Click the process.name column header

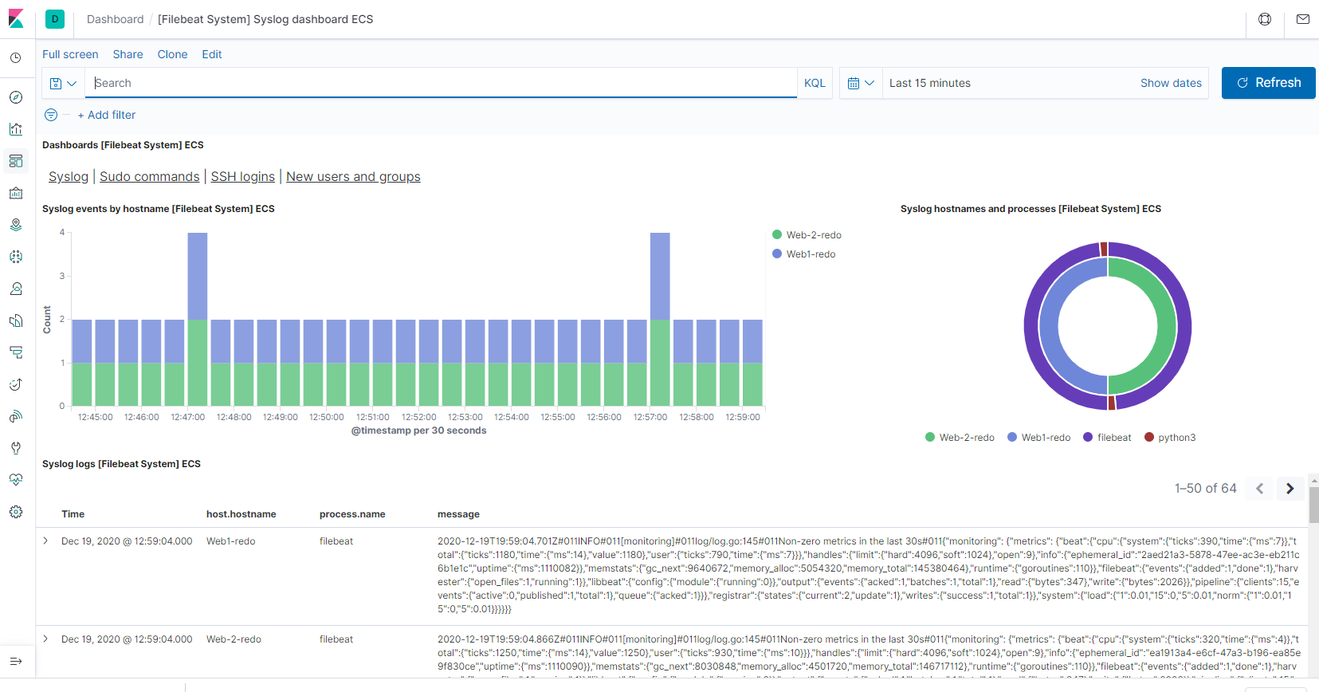point(352,514)
